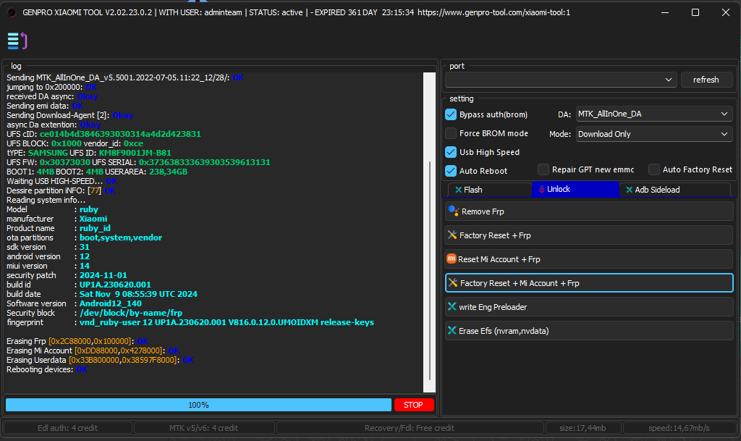
Task: Switch to the Flash tab
Action: click(x=489, y=190)
